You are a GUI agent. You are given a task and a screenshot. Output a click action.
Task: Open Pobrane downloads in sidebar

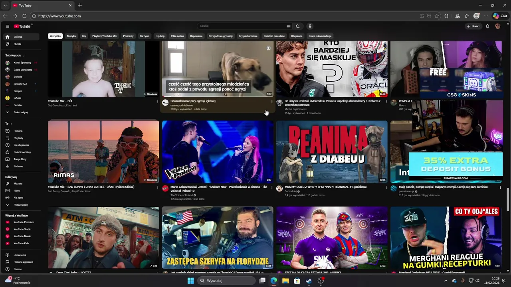(22, 166)
